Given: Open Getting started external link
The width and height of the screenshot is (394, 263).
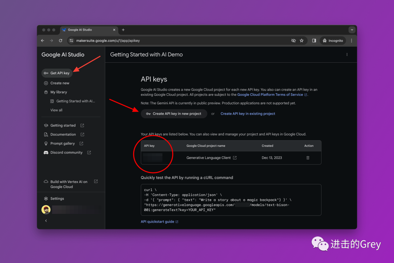Looking at the screenshot, I should [x=64, y=125].
